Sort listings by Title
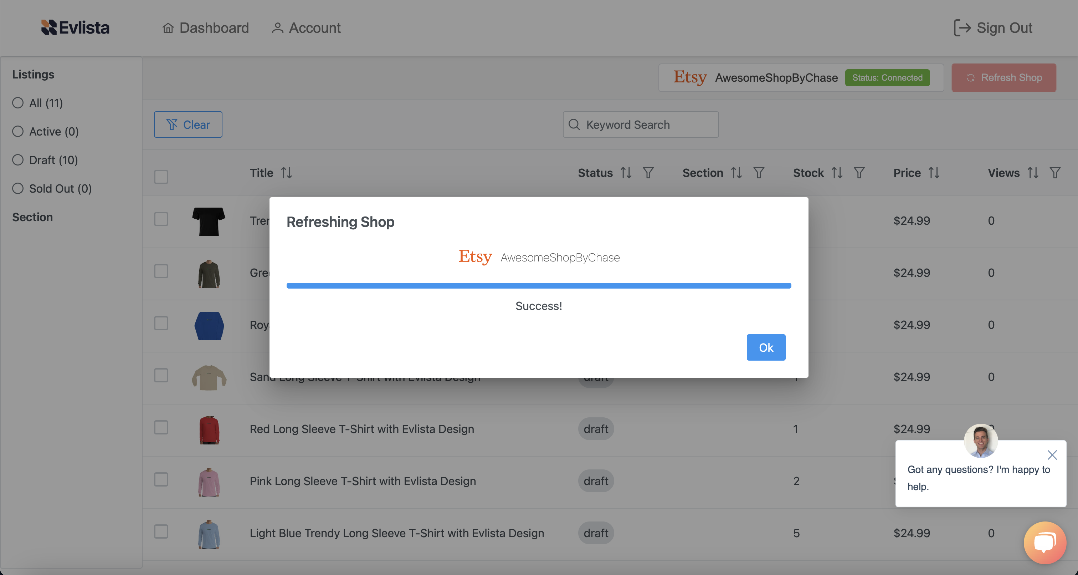This screenshot has width=1078, height=575. click(287, 173)
